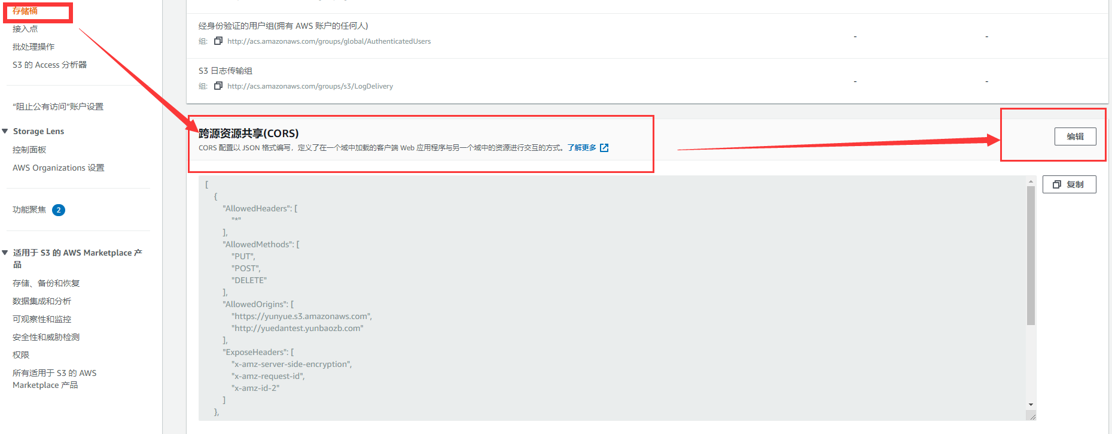Select the 经身份验证的用户组 row title
This screenshot has width=1112, height=434.
click(x=283, y=26)
